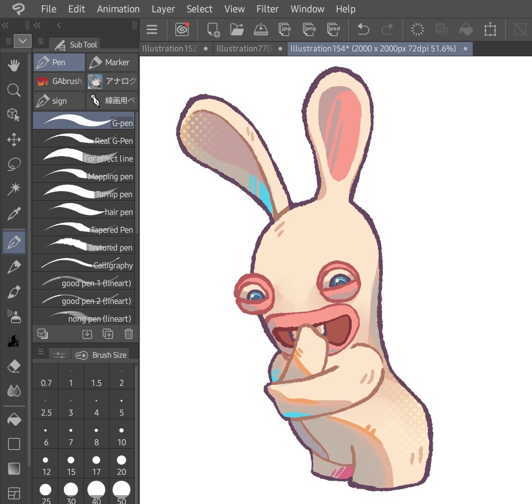532x504 pixels.
Task: Choose the Calligraphy brush
Action: tap(84, 264)
